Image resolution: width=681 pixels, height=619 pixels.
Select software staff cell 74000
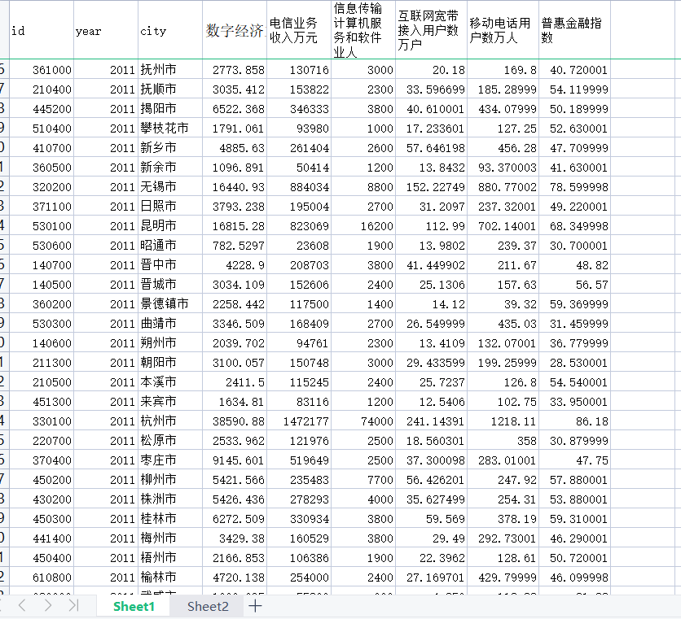tap(363, 421)
